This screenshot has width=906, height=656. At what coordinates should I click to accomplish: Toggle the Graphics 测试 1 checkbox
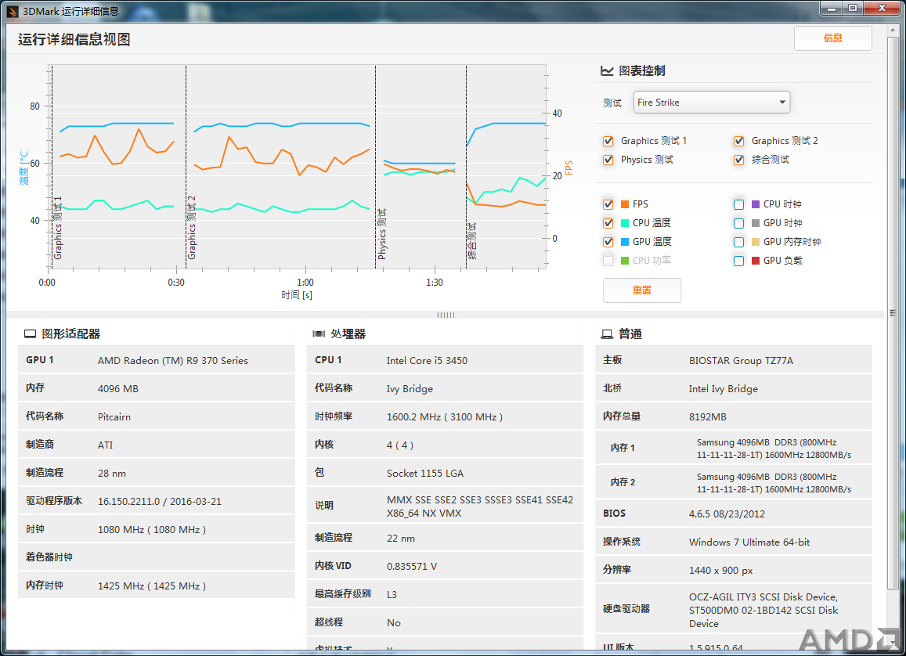click(x=608, y=142)
